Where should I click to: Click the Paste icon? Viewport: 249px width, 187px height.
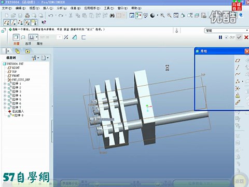[85, 16]
